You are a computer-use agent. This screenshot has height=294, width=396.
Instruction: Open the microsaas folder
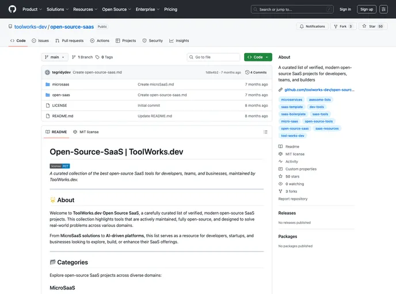click(x=60, y=84)
